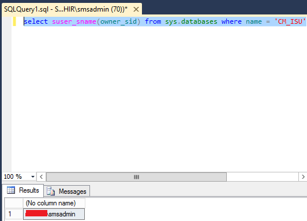
Task: Click the horizontal scrollbar thumb
Action: pyautogui.click(x=136, y=177)
